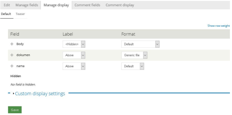The image size is (232, 115).
Task: Select the Manage display tab
Action: point(56,5)
